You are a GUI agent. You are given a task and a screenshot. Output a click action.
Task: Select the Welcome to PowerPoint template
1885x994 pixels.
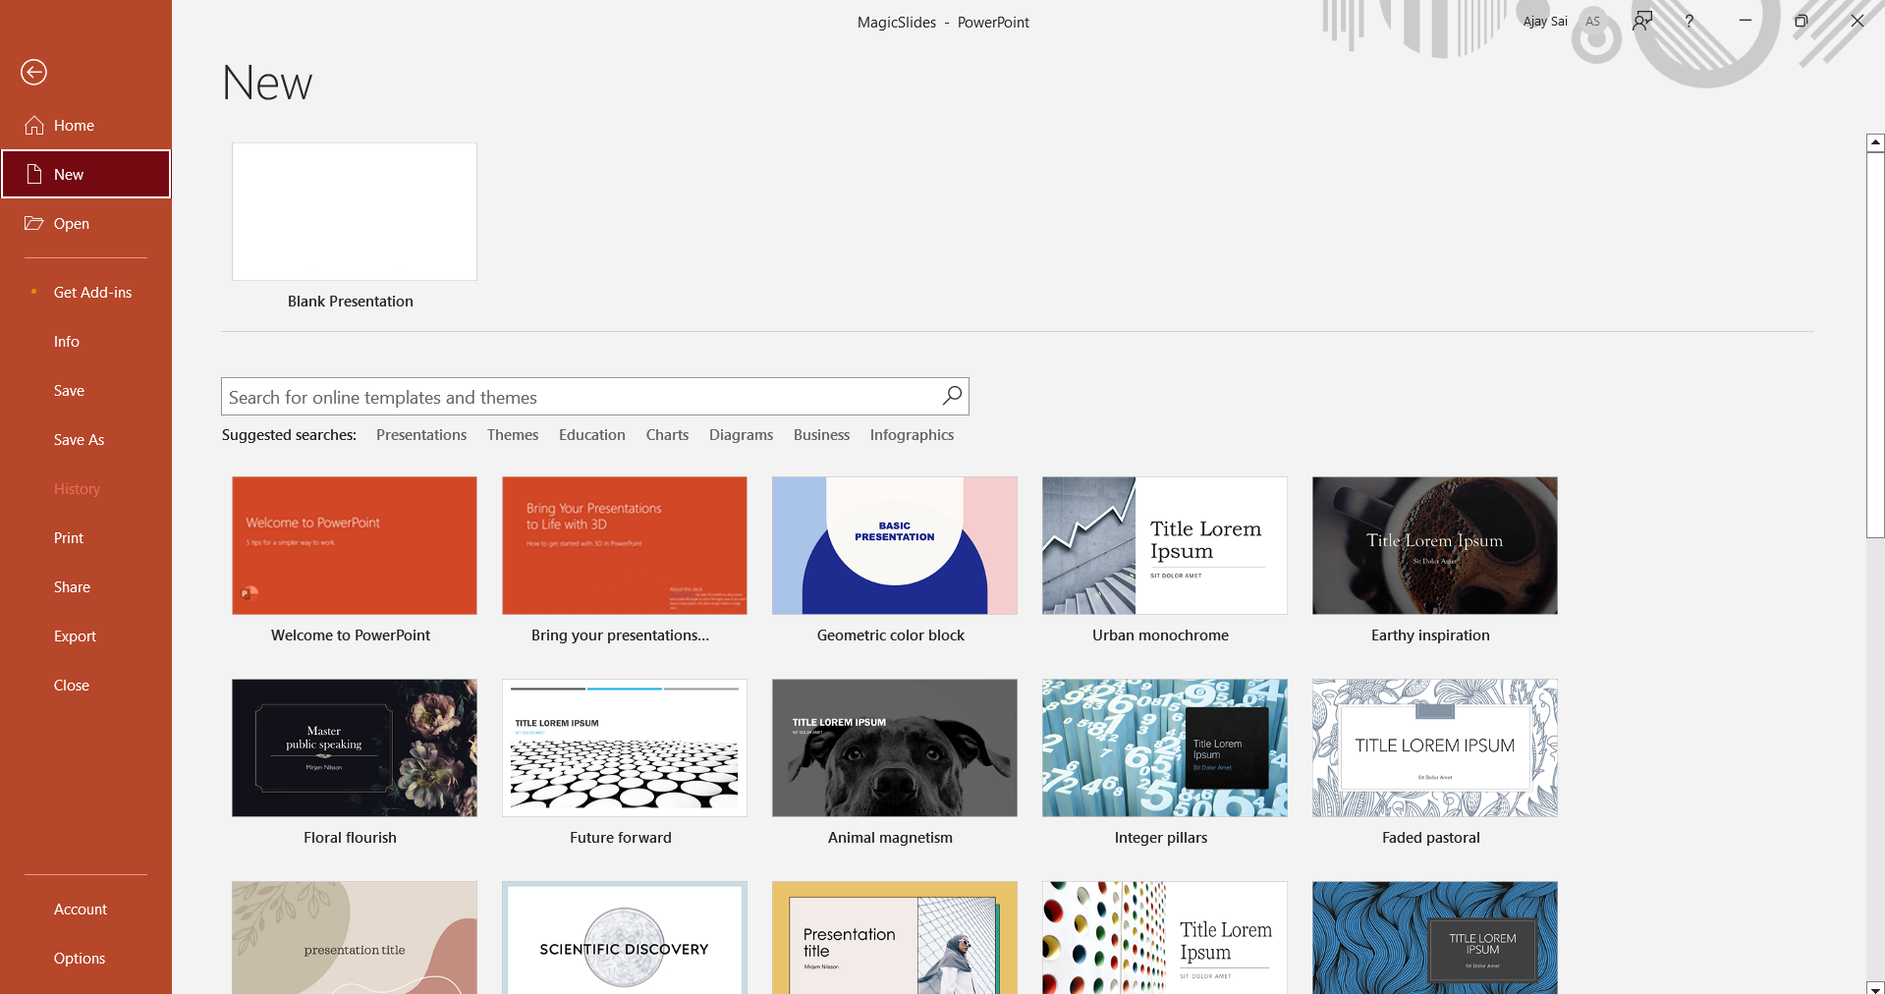(x=355, y=546)
